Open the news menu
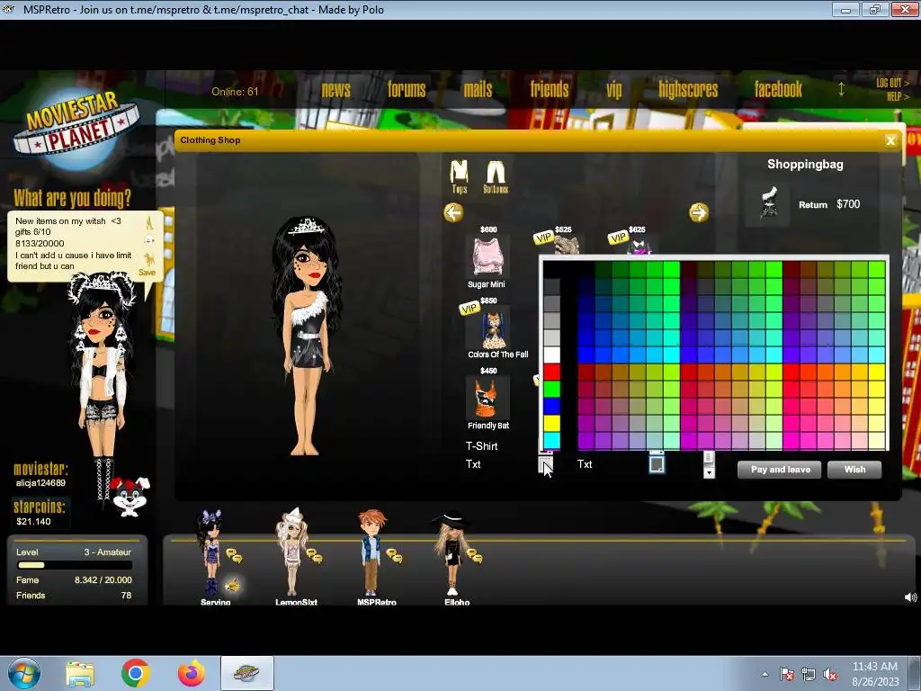 (336, 89)
